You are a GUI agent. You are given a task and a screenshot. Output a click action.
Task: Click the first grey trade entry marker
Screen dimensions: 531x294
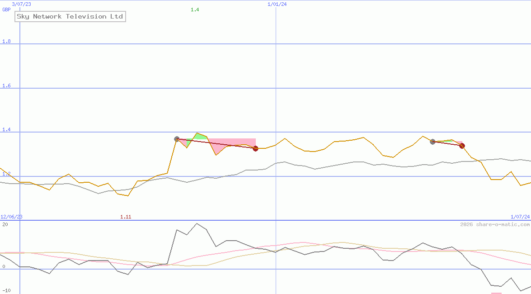pyautogui.click(x=177, y=139)
